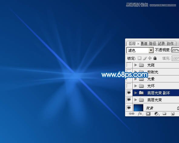Click the lock position move icon

tap(150, 58)
